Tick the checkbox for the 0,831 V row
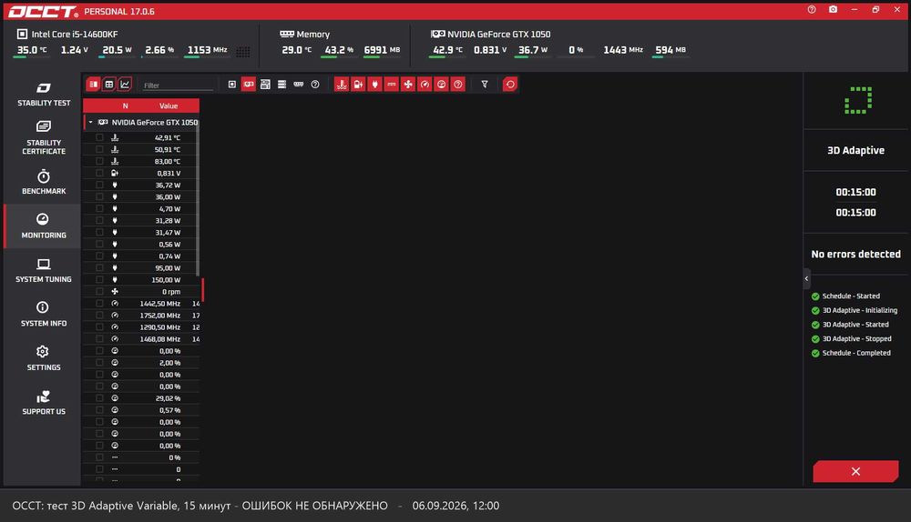 [x=99, y=173]
